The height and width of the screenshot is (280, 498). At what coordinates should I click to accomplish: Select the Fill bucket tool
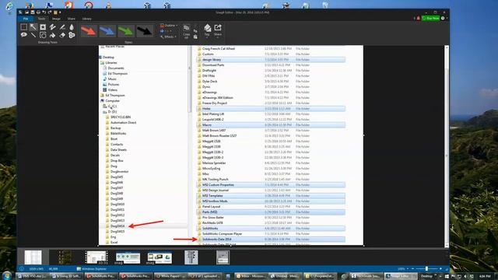(x=53, y=35)
